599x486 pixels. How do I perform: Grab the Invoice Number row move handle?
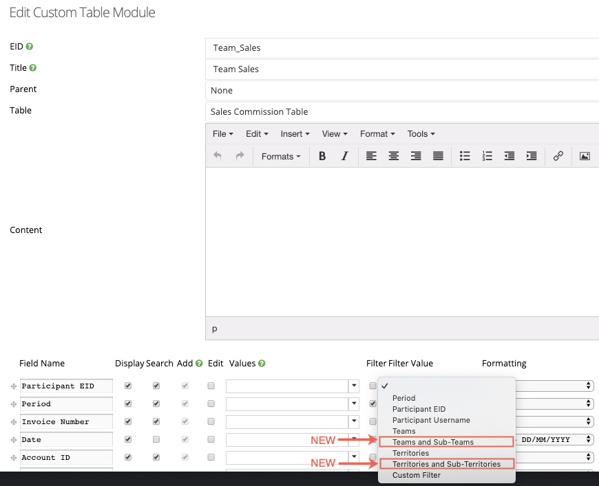coord(14,422)
